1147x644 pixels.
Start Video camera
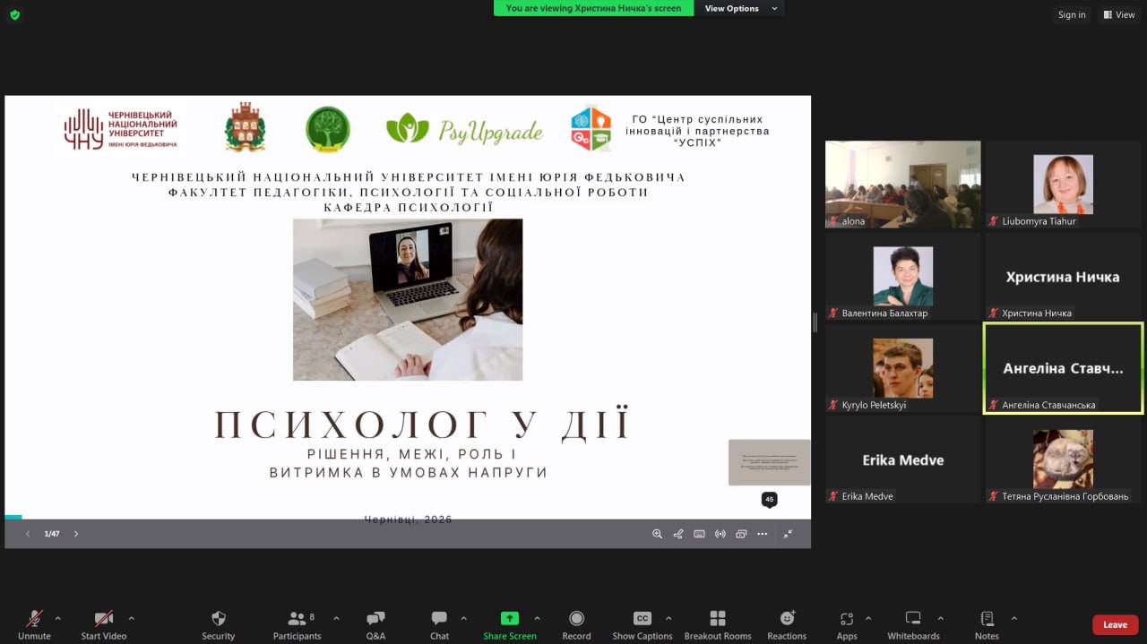[x=104, y=624]
